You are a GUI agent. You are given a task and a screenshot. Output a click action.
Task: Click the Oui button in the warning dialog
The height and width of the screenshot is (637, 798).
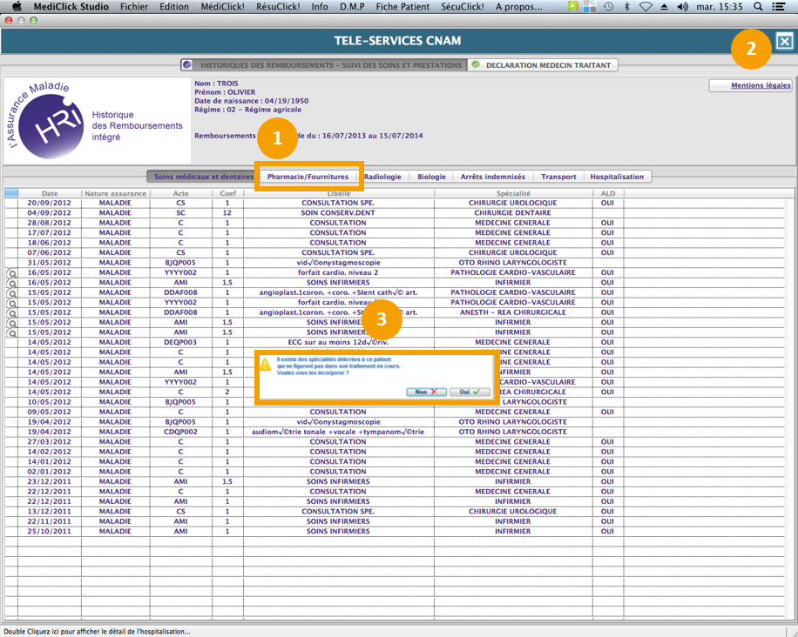tap(470, 392)
